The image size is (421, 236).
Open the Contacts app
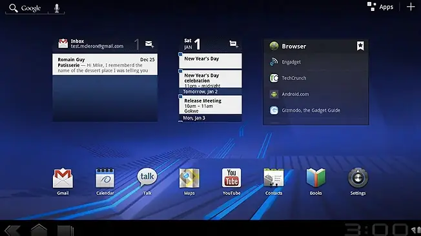[x=274, y=181]
